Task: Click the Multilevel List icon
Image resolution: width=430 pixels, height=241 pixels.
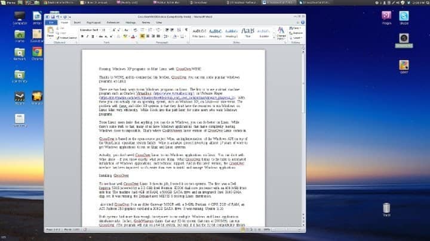Action: 158,30
